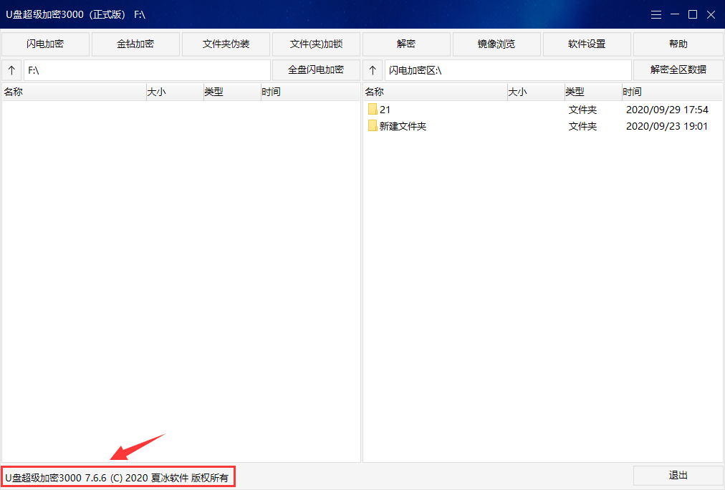Exit using the 退出 button

point(678,475)
